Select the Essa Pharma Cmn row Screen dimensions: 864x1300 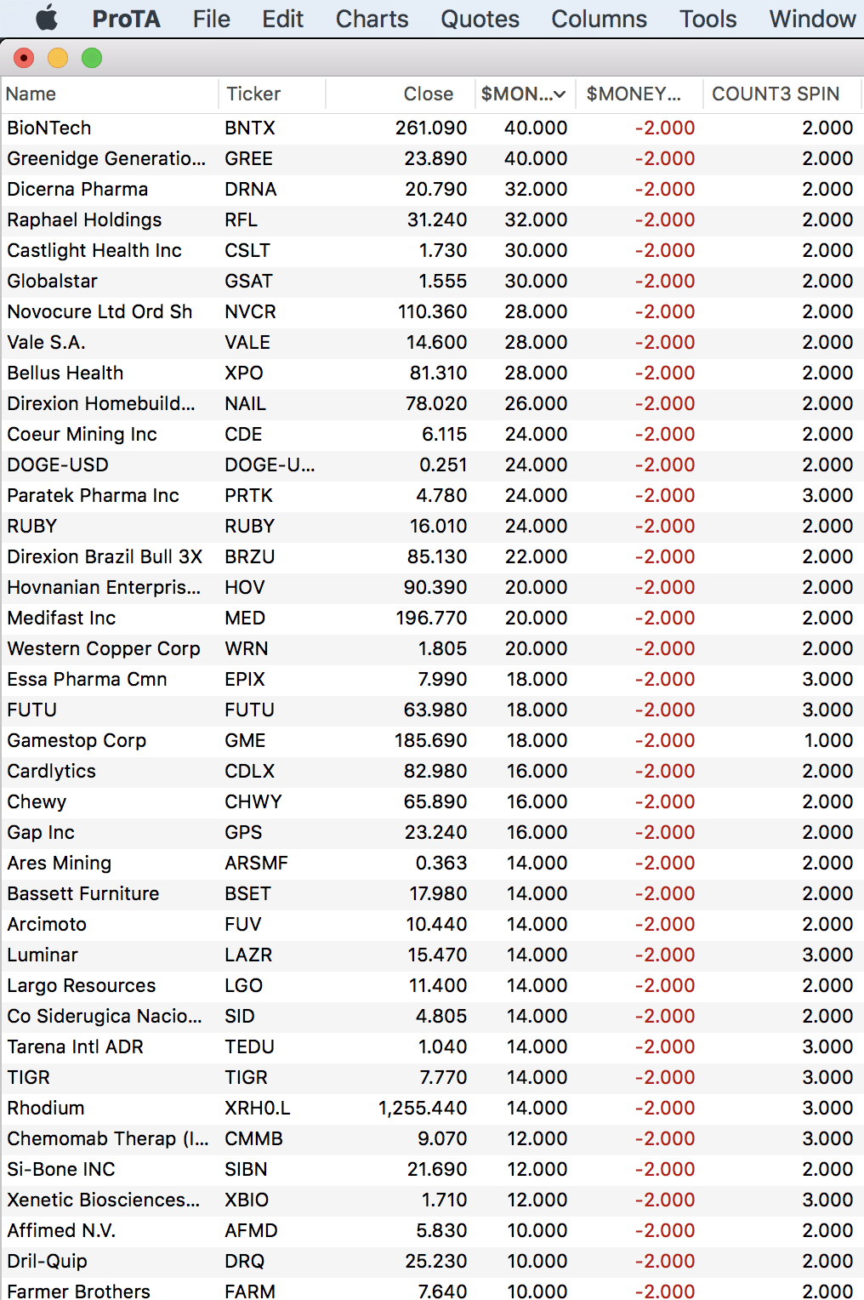coord(432,679)
